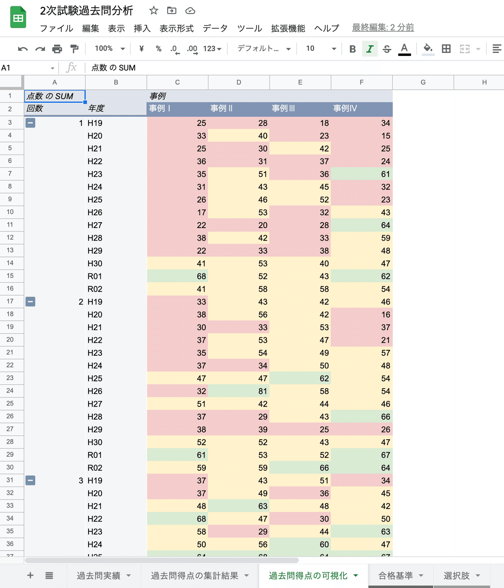
Task: Open the zoom 100% dropdown
Action: pyautogui.click(x=110, y=49)
